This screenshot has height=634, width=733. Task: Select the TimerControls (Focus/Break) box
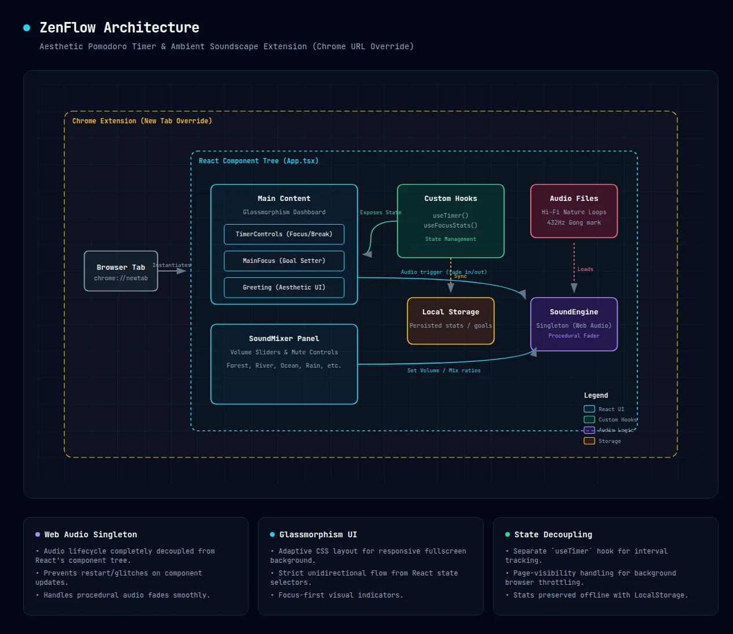coord(284,234)
